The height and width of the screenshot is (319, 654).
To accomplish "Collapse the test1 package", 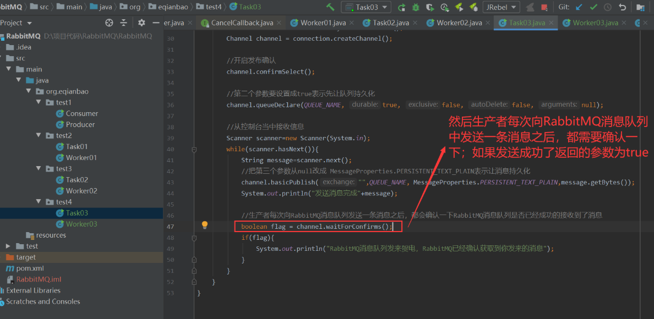I will pos(39,102).
